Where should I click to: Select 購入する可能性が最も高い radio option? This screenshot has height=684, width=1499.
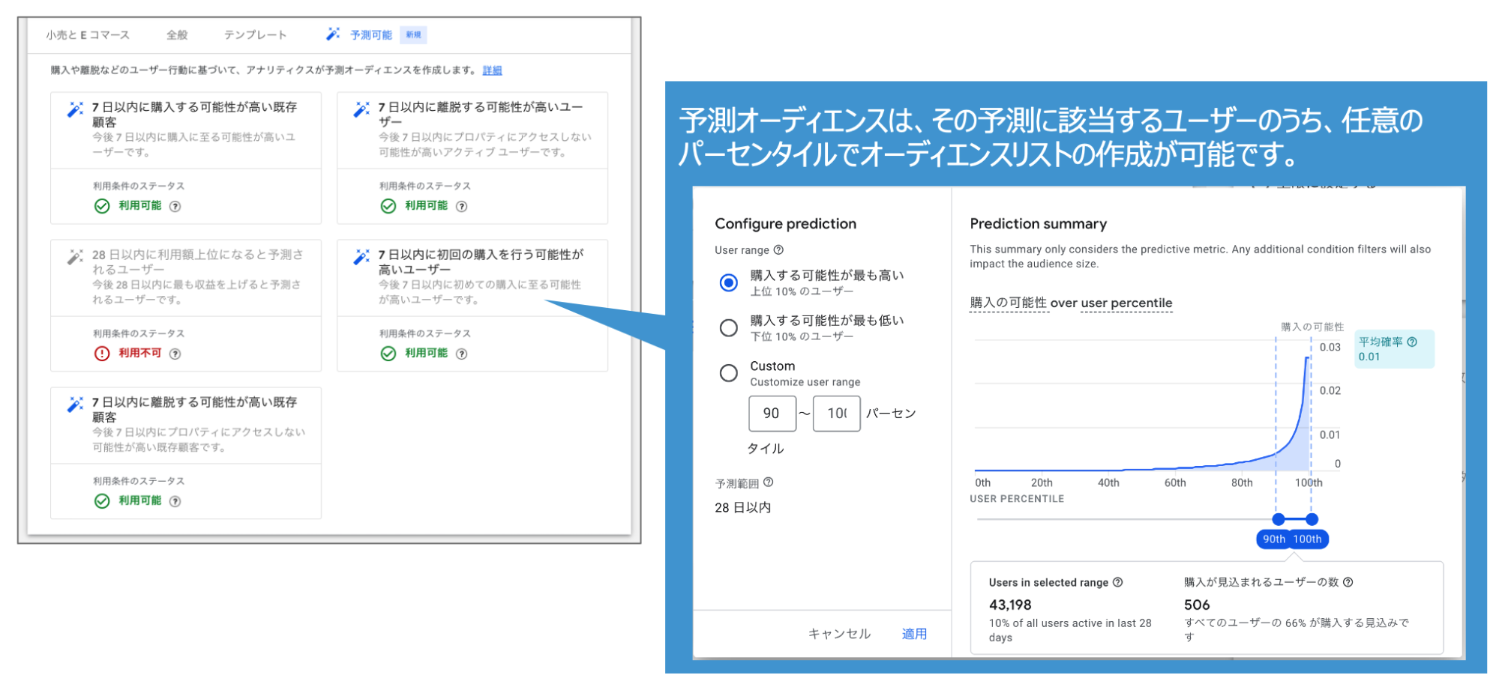coord(728,282)
